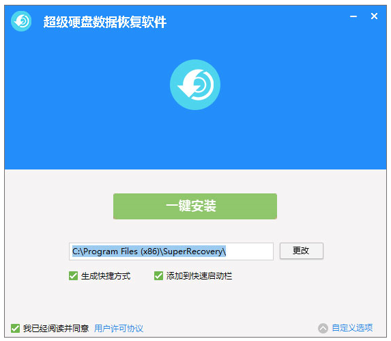The width and height of the screenshot is (391, 341).
Task: Click the large round recovery logo in banner
Action: (x=195, y=85)
